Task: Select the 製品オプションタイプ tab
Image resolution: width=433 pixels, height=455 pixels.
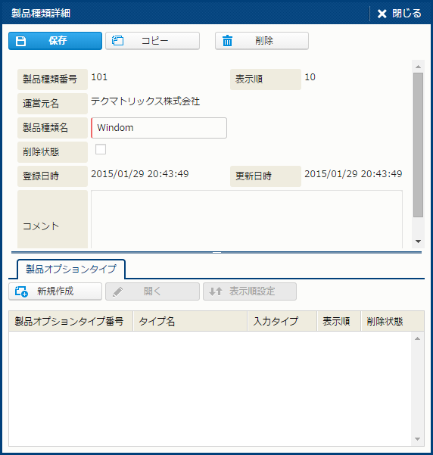Action: [x=71, y=269]
